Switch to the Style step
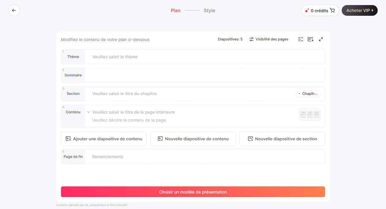This screenshot has width=386, height=209. [x=209, y=10]
